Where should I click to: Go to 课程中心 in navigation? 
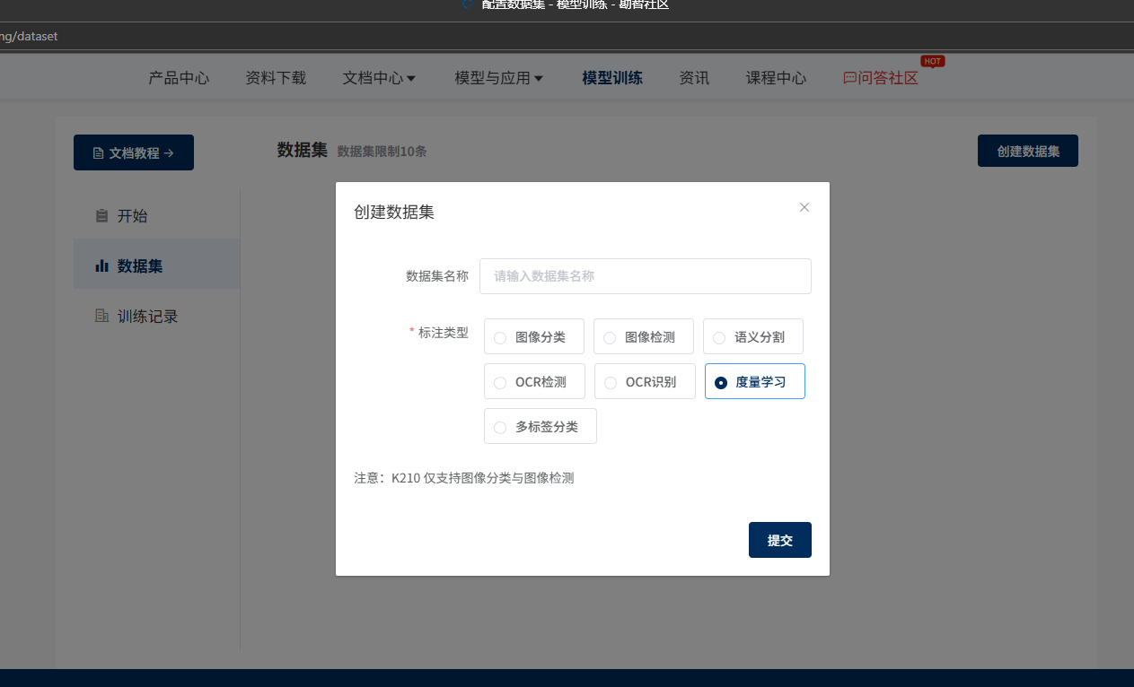776,78
